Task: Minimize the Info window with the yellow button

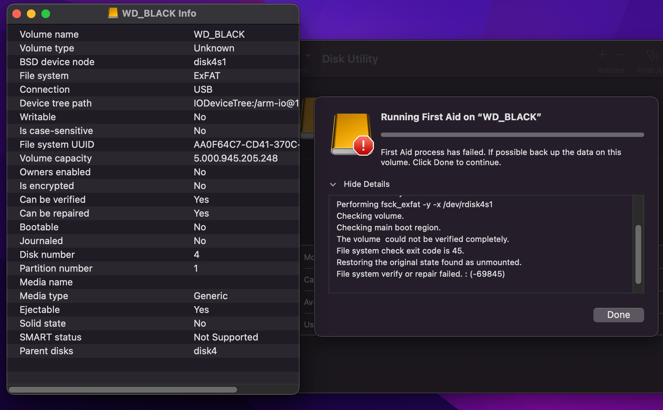Action: [31, 14]
